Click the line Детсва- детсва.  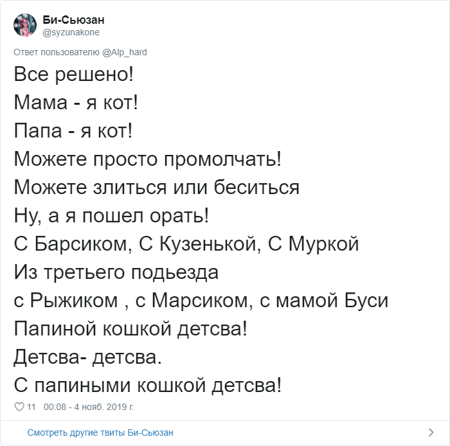88,357
